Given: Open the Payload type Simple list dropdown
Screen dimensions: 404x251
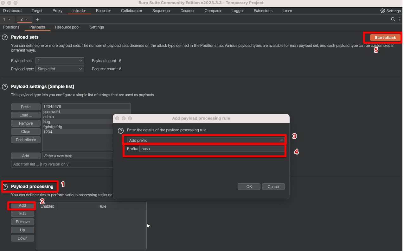Looking at the screenshot, I should [60, 69].
